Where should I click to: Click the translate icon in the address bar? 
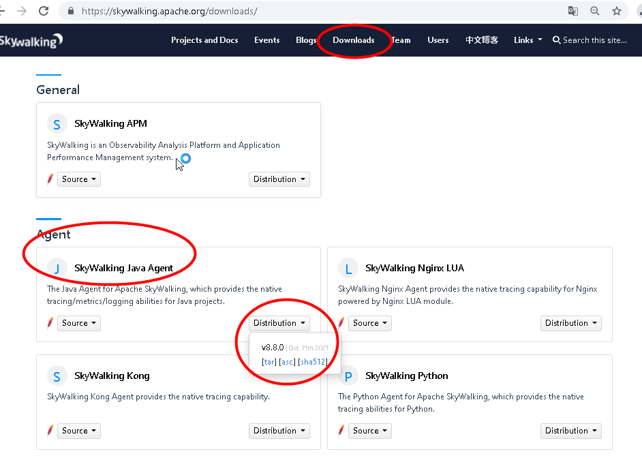[573, 12]
